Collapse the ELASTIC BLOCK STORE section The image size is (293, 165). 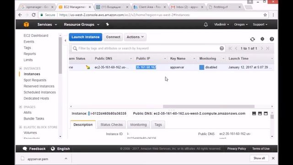20,127
